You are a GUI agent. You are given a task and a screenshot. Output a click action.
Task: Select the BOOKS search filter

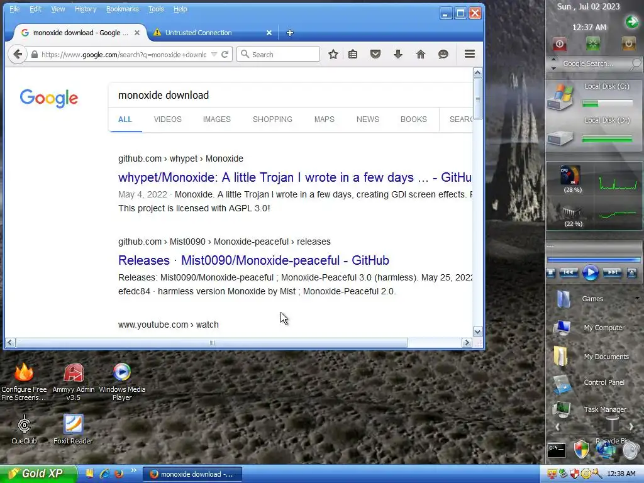tap(414, 119)
